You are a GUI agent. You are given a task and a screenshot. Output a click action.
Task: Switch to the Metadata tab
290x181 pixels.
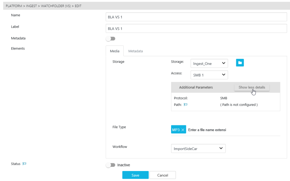pos(135,51)
